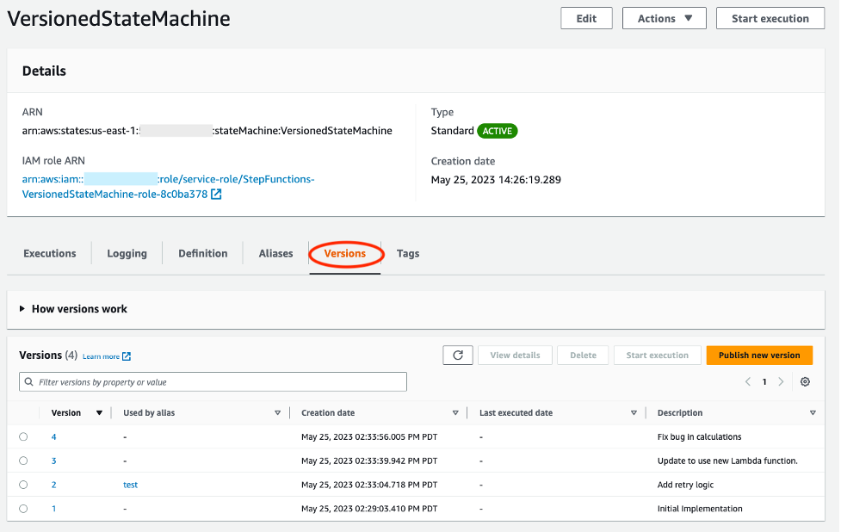The image size is (841, 532).
Task: Select radio button for version 4
Action: click(23, 436)
